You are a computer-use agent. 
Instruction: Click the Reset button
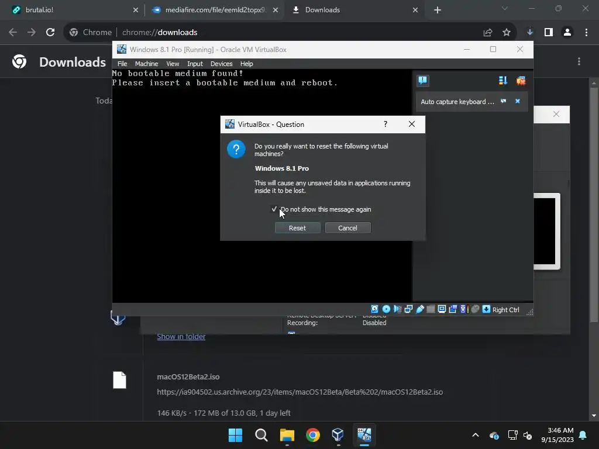pyautogui.click(x=297, y=228)
